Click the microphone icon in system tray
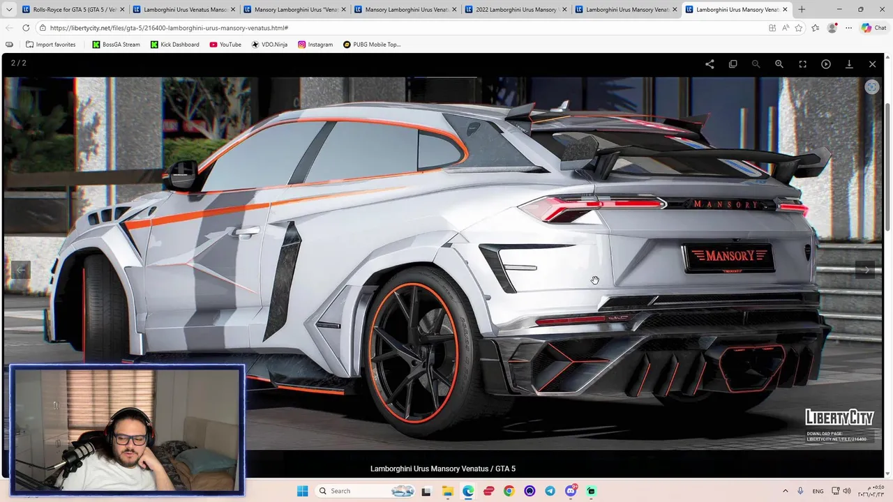The height and width of the screenshot is (502, 893). tap(800, 491)
